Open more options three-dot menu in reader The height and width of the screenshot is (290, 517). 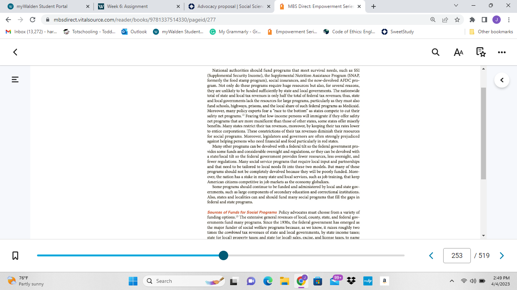[502, 52]
